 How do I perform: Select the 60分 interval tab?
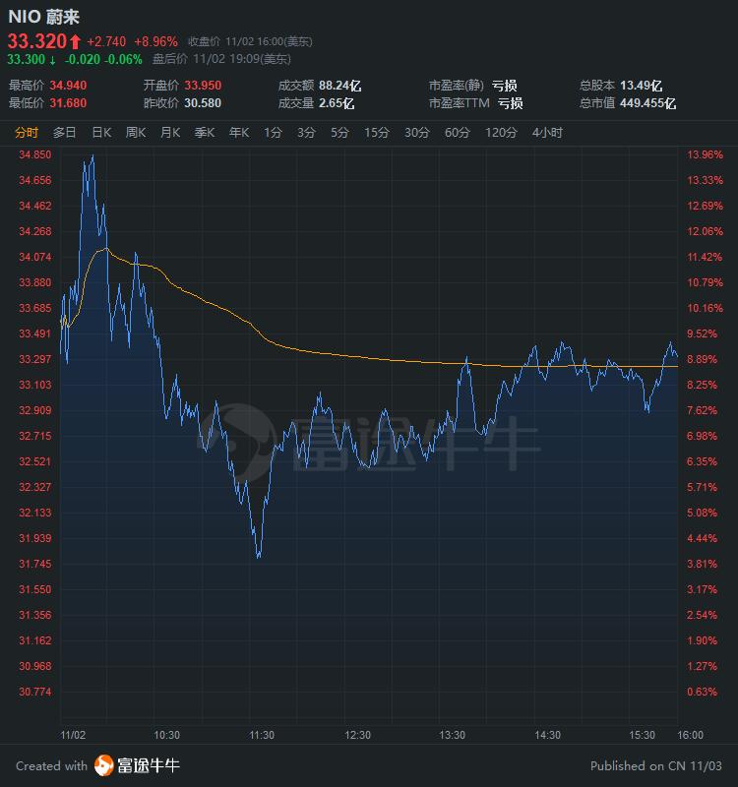[x=457, y=133]
